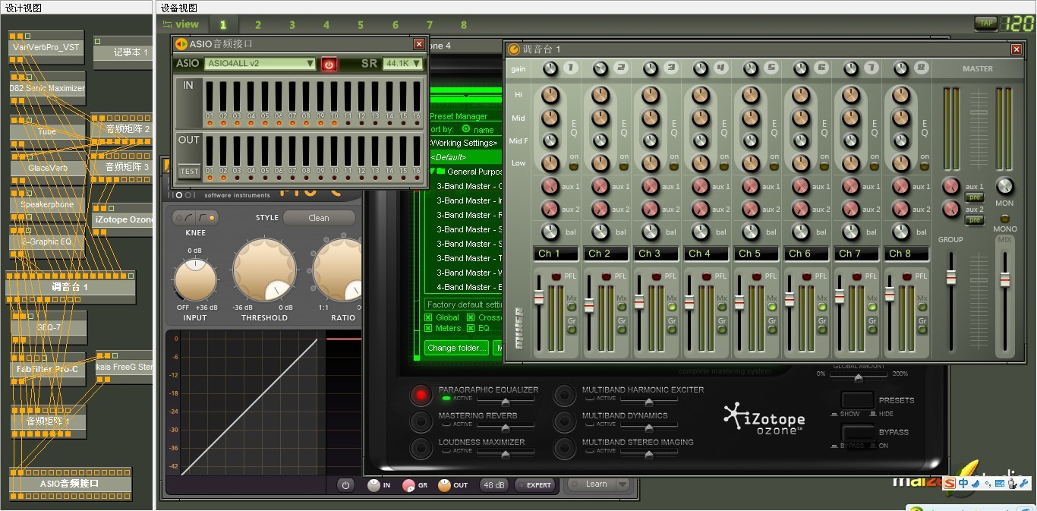Click the Pro-C IN level knob
This screenshot has height=511, width=1037.
click(374, 485)
